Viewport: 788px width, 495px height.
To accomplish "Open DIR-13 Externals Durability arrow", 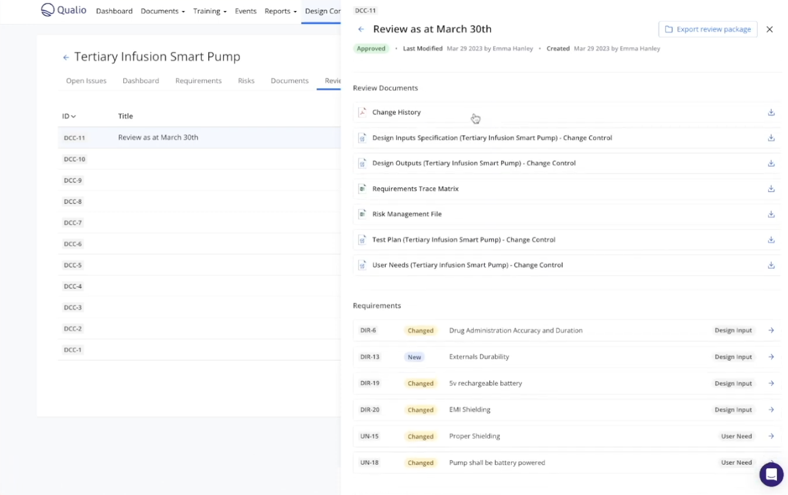I will click(771, 357).
